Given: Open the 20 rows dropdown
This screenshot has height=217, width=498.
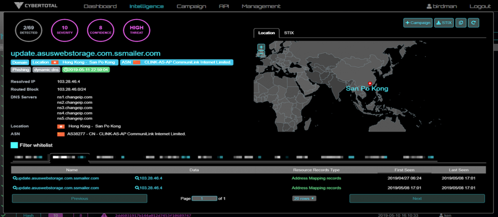Looking at the screenshot, I should (304, 198).
